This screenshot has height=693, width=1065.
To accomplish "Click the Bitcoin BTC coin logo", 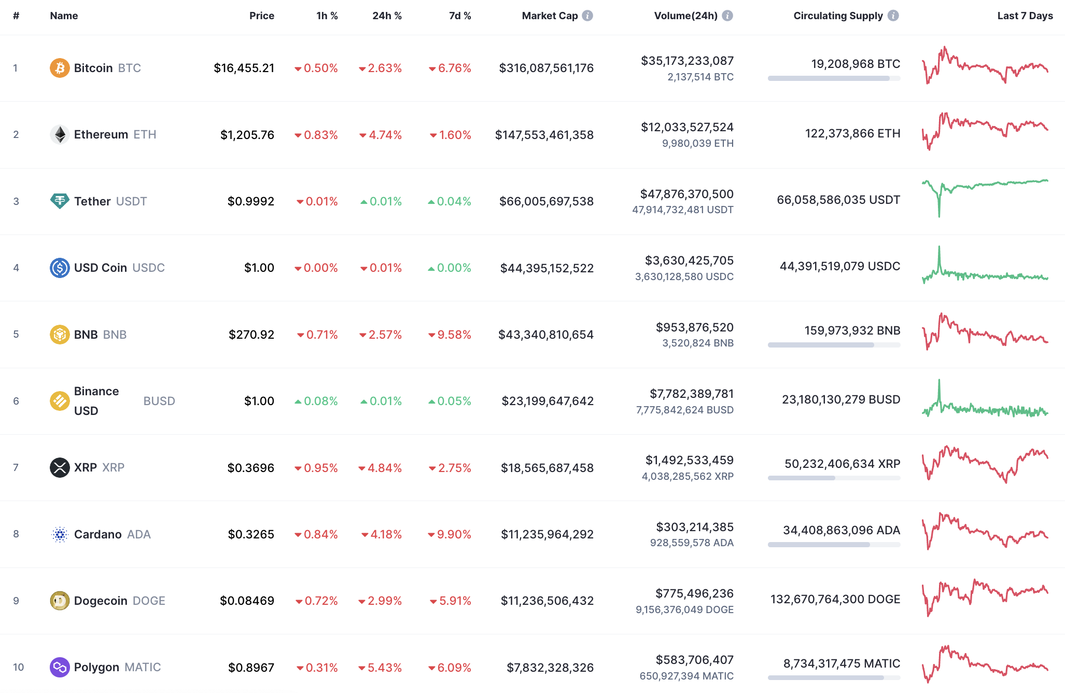I will tap(60, 67).
